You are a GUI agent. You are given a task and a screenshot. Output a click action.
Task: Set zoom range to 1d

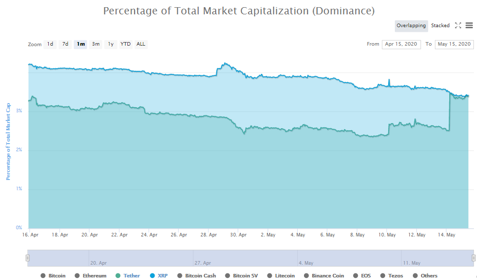click(50, 44)
